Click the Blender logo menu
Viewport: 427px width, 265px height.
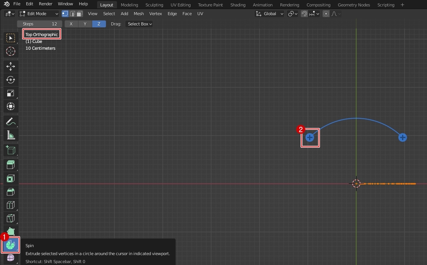pyautogui.click(x=6, y=4)
